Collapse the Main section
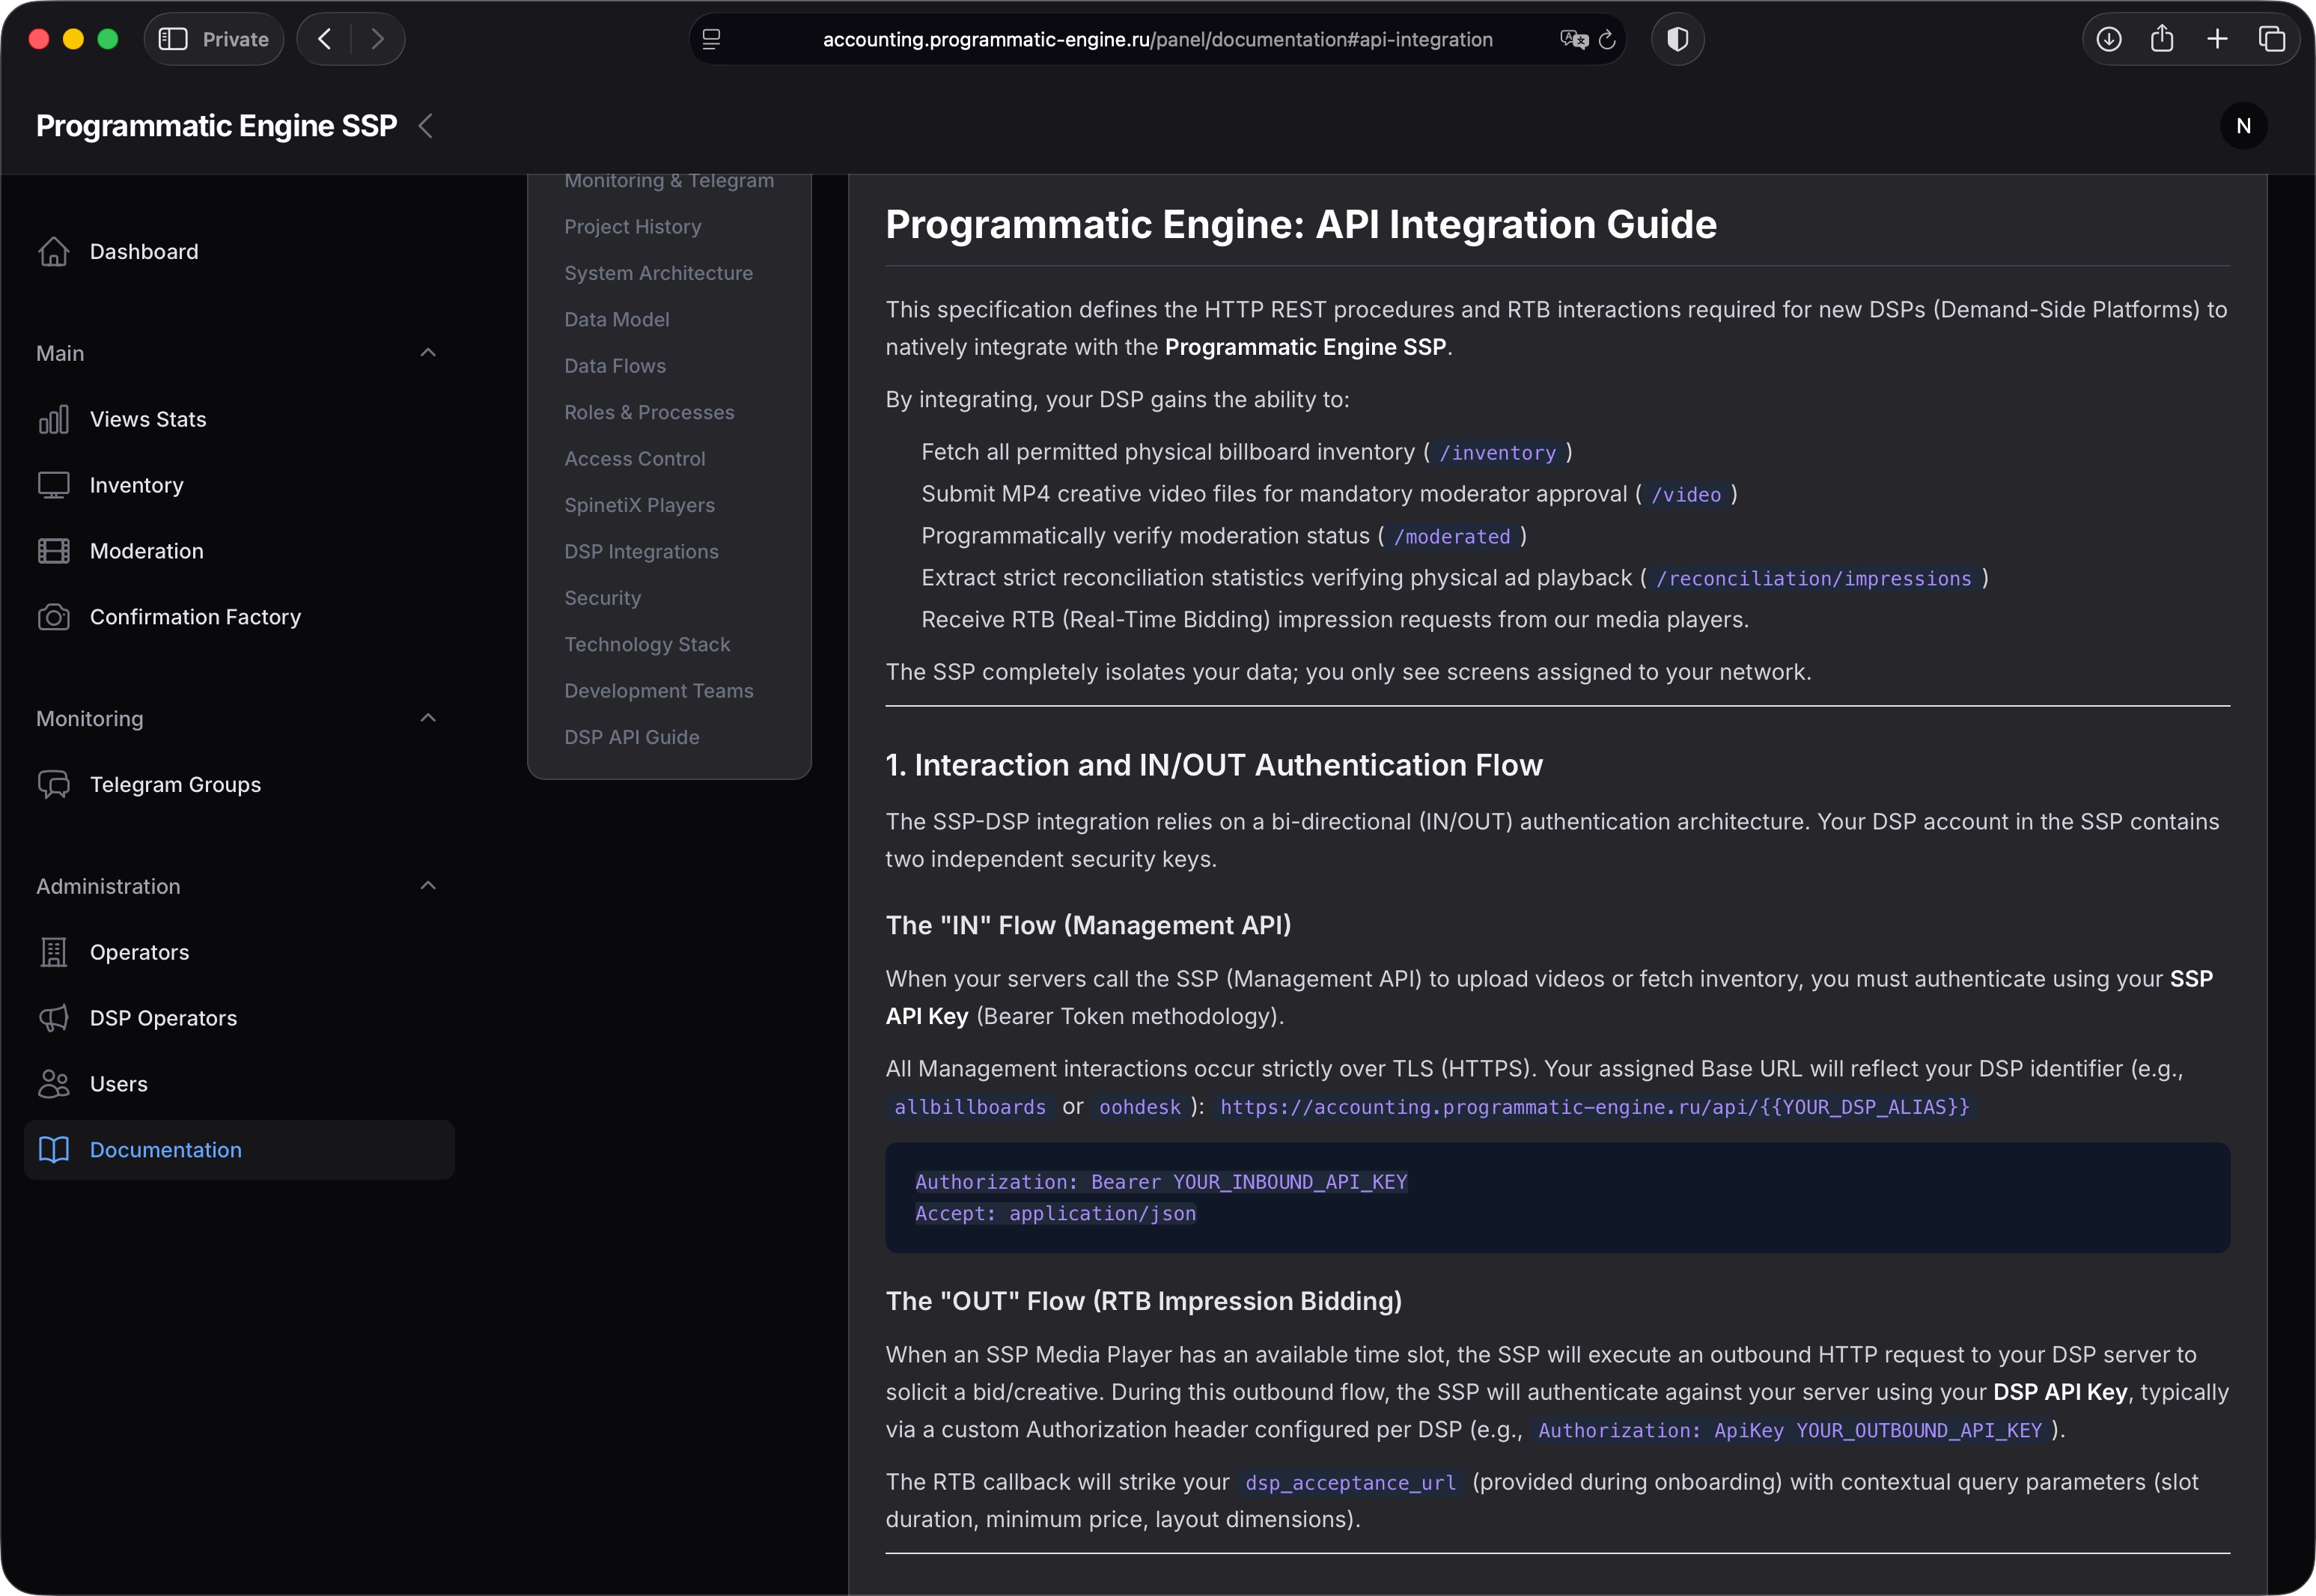Viewport: 2316px width, 1596px height. click(x=428, y=352)
